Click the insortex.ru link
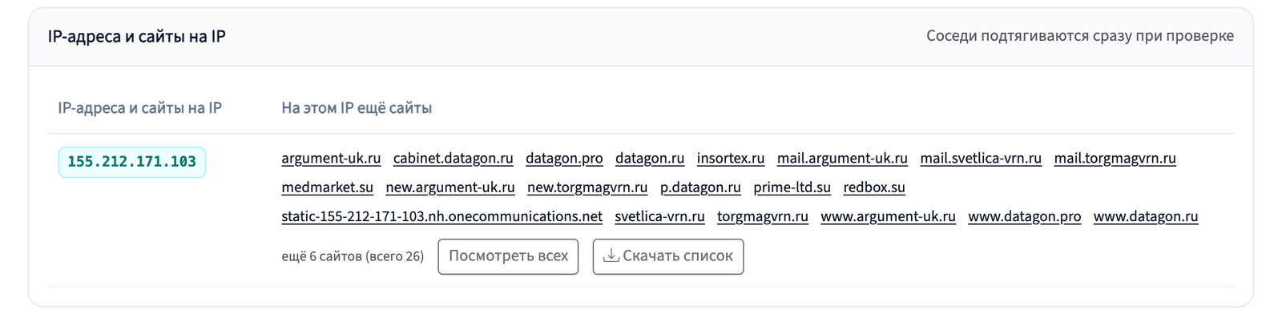This screenshot has width=1282, height=326. [x=731, y=159]
